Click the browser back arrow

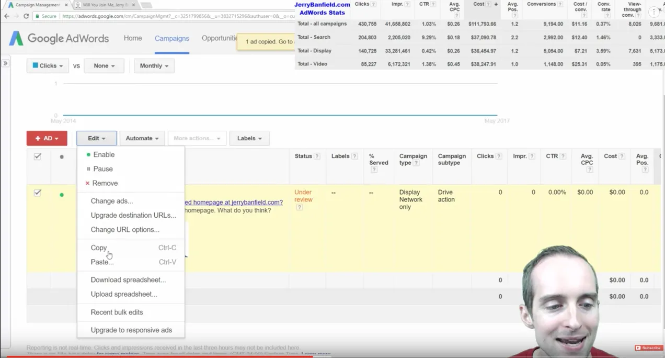point(6,16)
